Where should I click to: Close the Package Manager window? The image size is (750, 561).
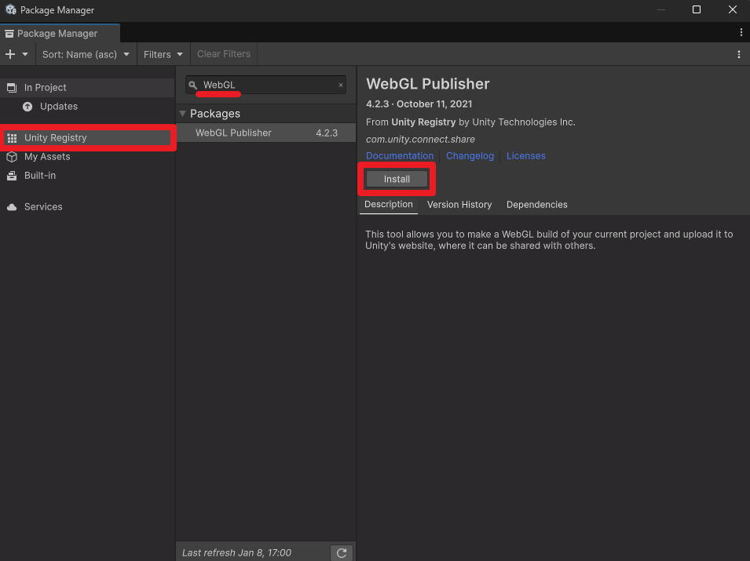tap(732, 9)
